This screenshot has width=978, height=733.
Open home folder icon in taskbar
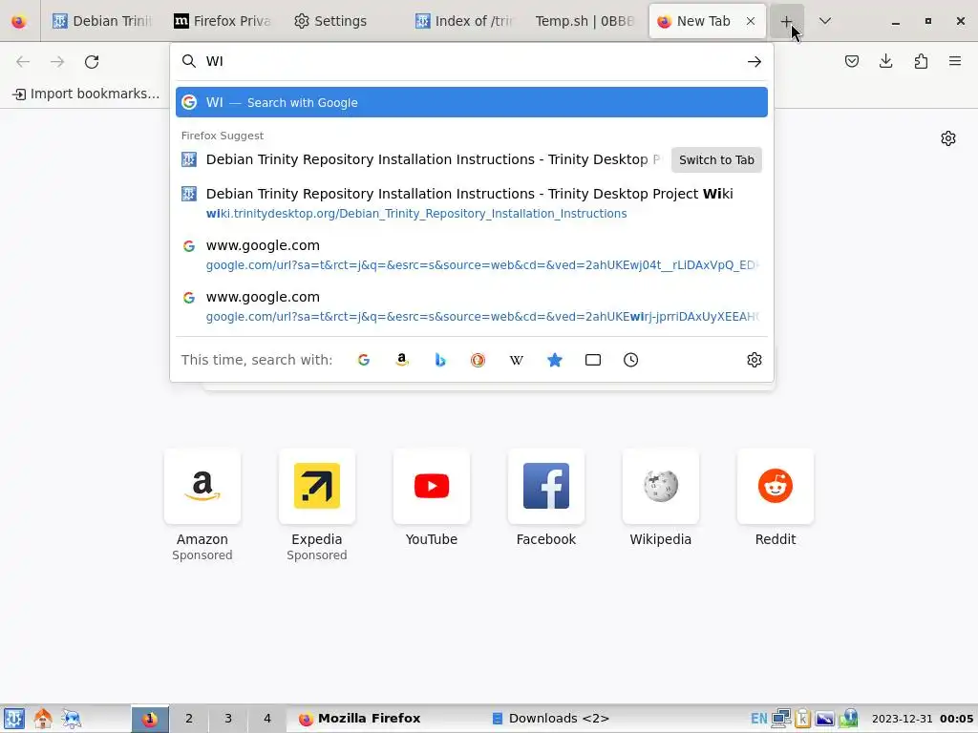(42, 718)
